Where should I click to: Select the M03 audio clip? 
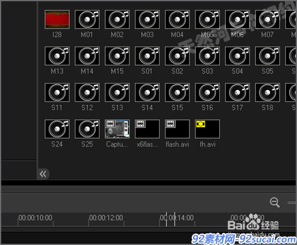pos(147,20)
